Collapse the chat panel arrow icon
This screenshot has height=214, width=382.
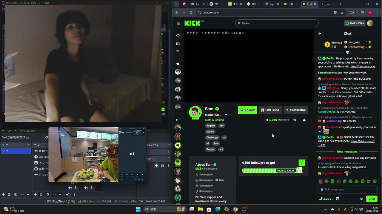click(x=320, y=34)
